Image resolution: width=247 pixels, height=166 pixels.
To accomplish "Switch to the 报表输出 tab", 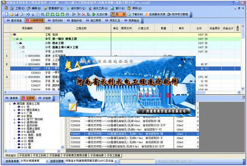I will 132,21.
